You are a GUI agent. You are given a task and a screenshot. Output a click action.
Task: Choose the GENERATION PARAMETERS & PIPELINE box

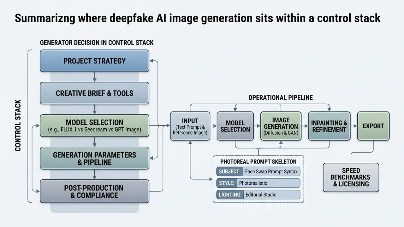[94, 158]
